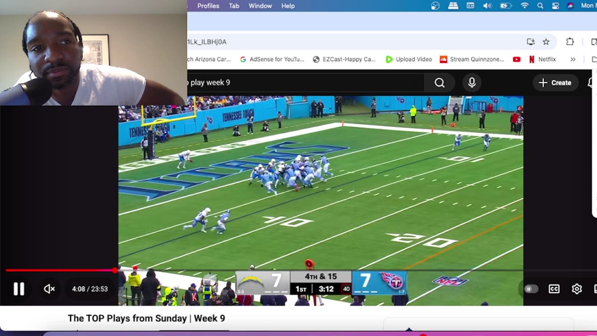Open the AdSense for YouTube bookmark
The image size is (597, 336).
click(x=272, y=59)
